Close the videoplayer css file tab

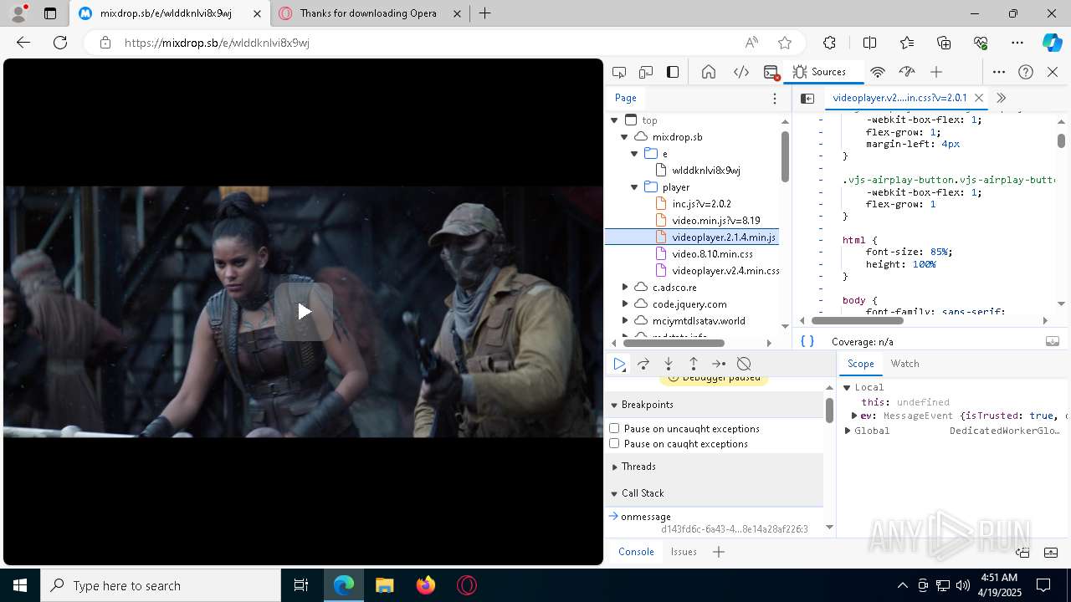979,99
